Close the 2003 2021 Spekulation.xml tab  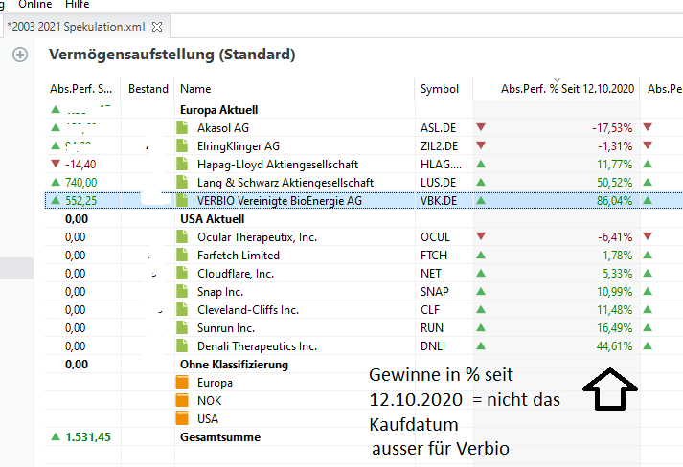click(158, 26)
